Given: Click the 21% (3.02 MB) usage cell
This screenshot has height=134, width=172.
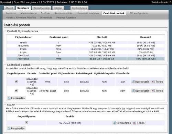Looking at the screenshot, I should [146, 49].
